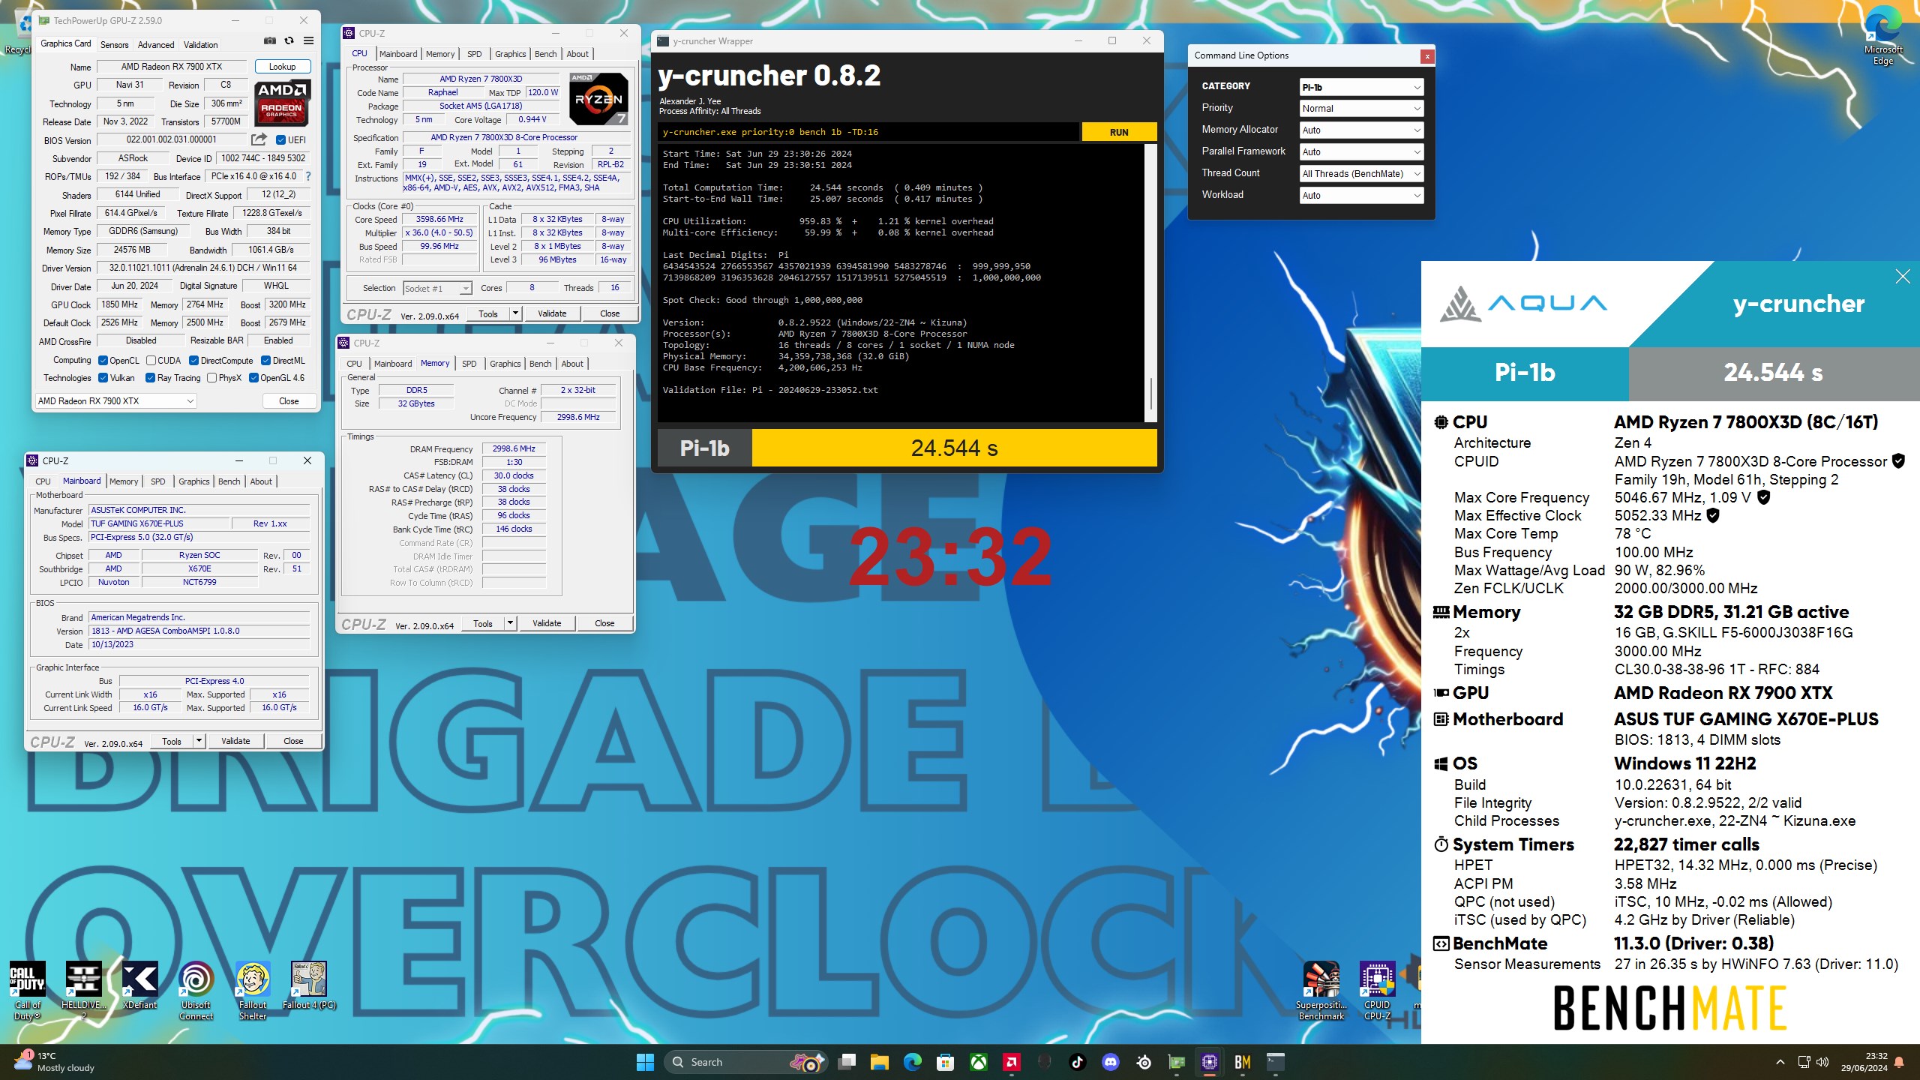
Task: Expand Tools arrow in CPU-Z Mainboard window
Action: click(x=199, y=741)
